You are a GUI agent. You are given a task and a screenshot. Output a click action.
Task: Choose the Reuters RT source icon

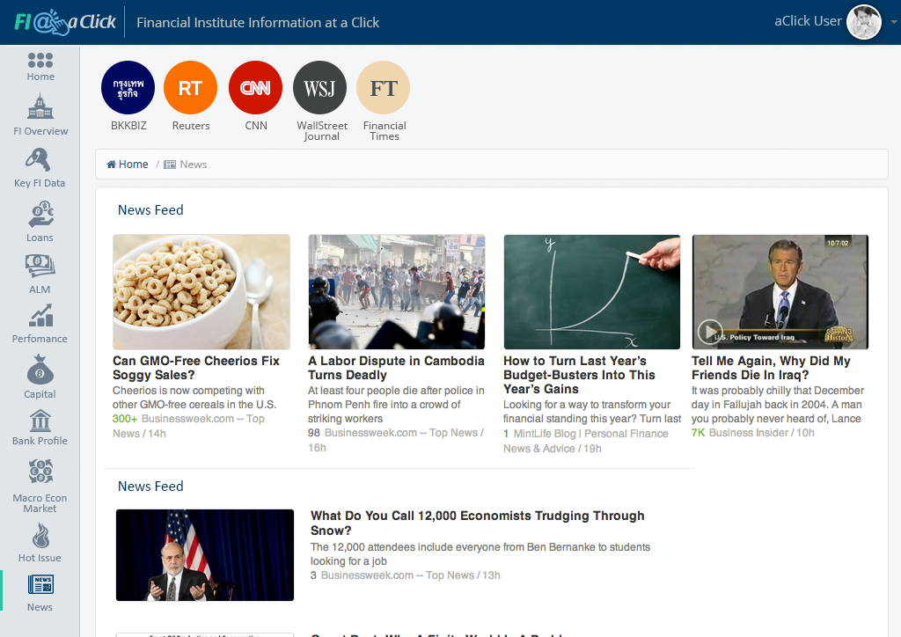[x=190, y=88]
